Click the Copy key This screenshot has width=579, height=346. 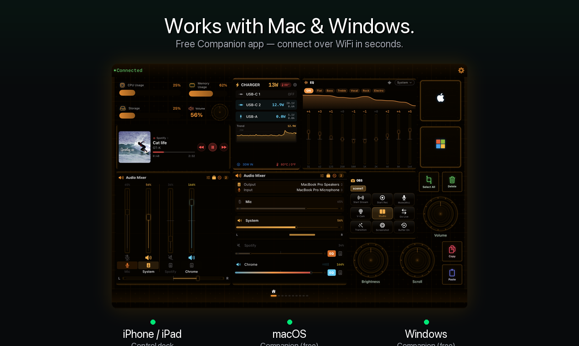[x=452, y=251]
